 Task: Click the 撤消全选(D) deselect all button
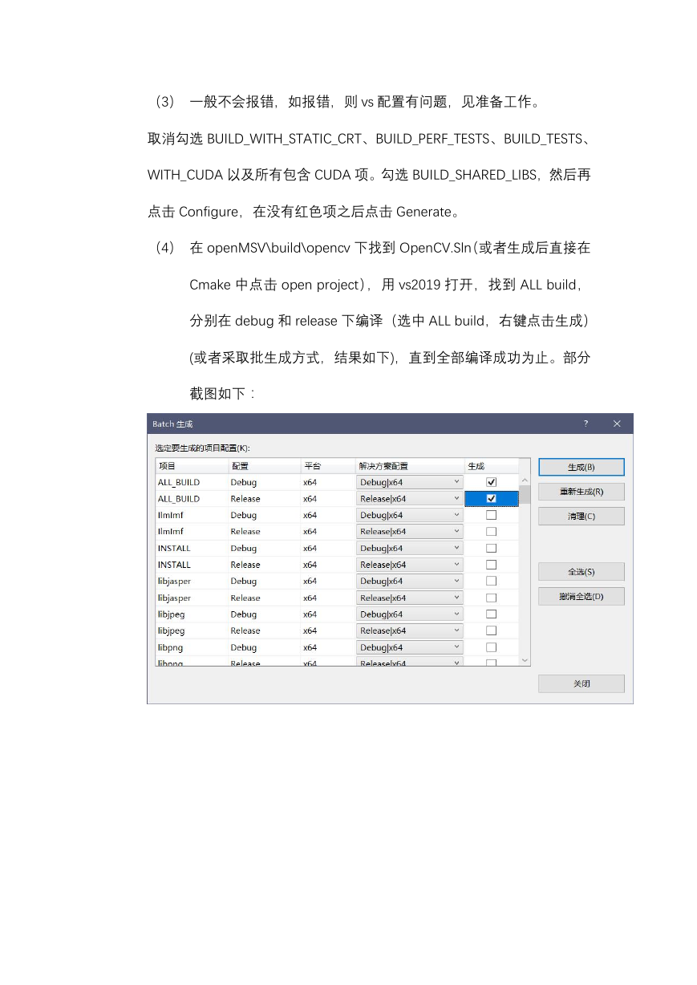(x=582, y=596)
